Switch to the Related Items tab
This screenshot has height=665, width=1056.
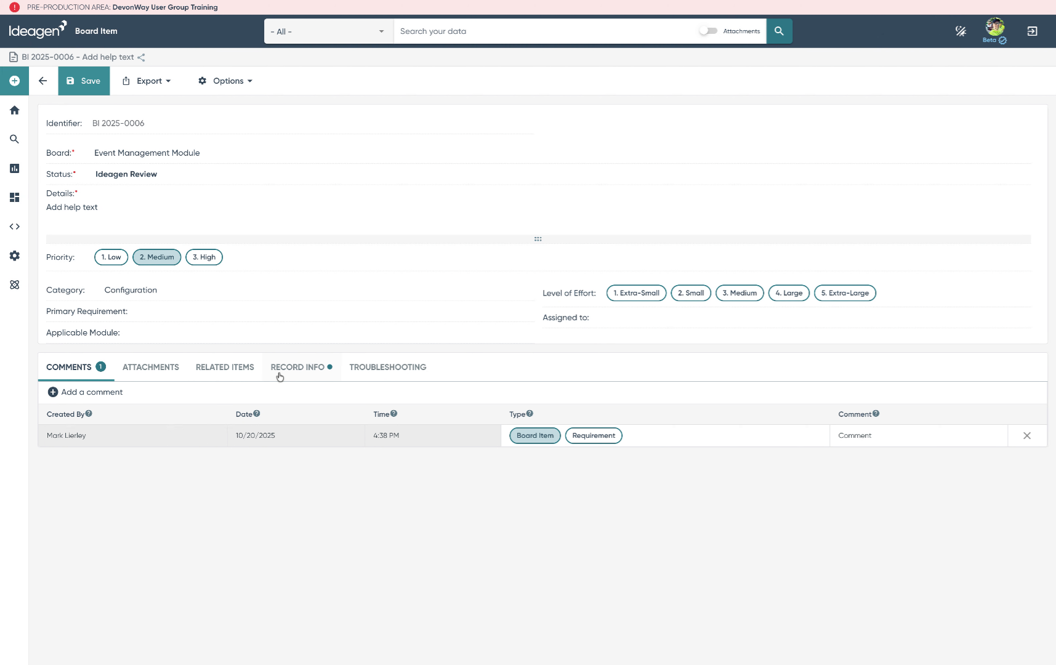coord(225,367)
